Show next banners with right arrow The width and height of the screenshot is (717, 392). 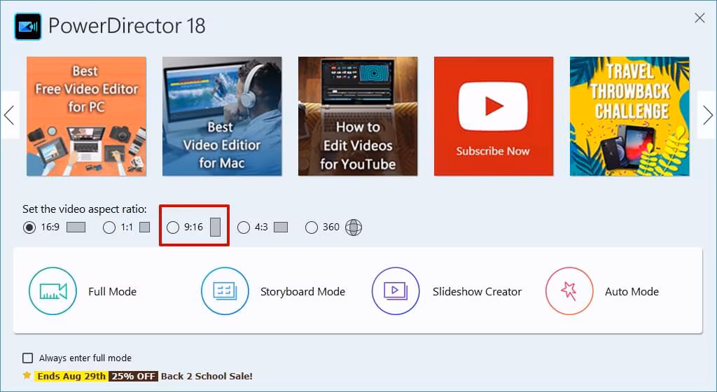click(x=707, y=115)
